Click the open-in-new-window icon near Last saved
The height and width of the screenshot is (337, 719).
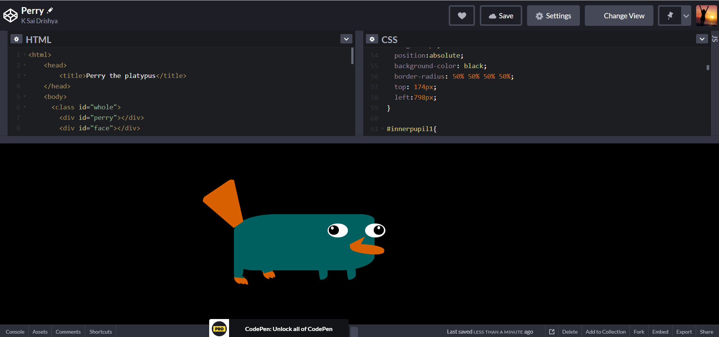(551, 331)
